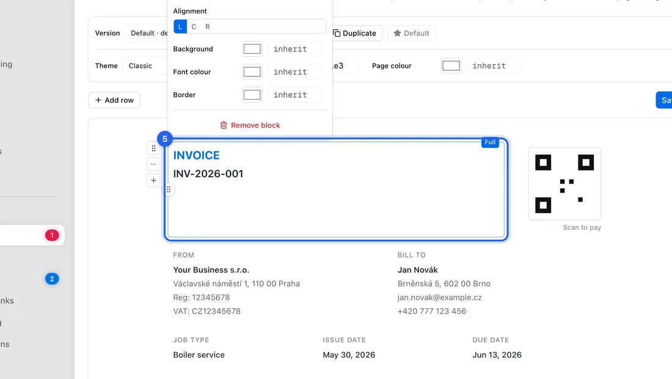Select center alignment C option

point(194,26)
